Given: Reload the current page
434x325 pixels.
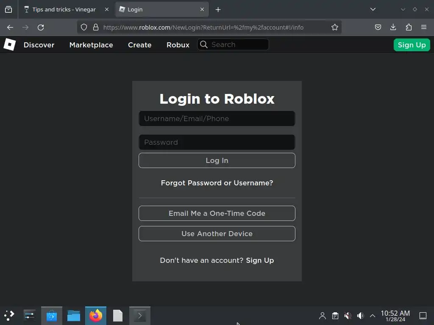Looking at the screenshot, I should (41, 28).
